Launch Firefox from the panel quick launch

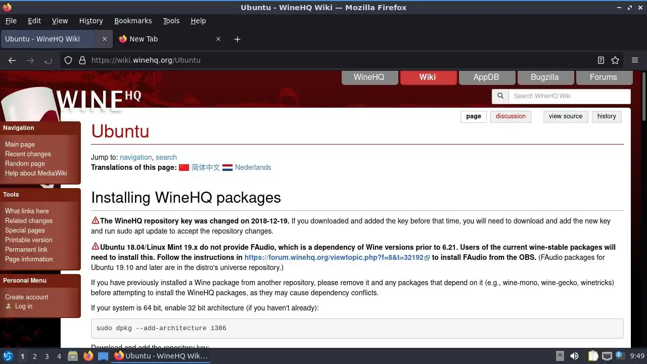[88, 356]
